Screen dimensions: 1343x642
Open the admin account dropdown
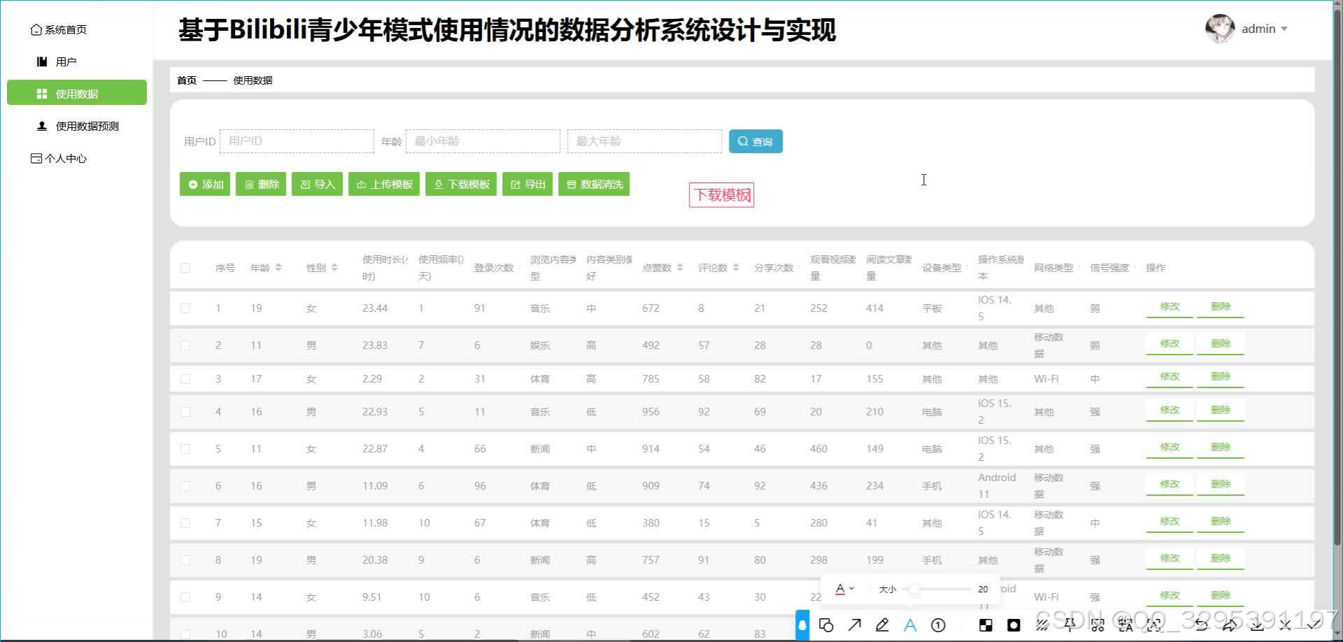pos(1259,29)
